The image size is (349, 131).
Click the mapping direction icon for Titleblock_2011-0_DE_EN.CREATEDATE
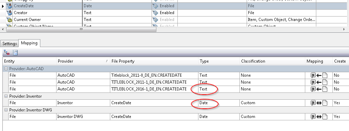(319, 76)
